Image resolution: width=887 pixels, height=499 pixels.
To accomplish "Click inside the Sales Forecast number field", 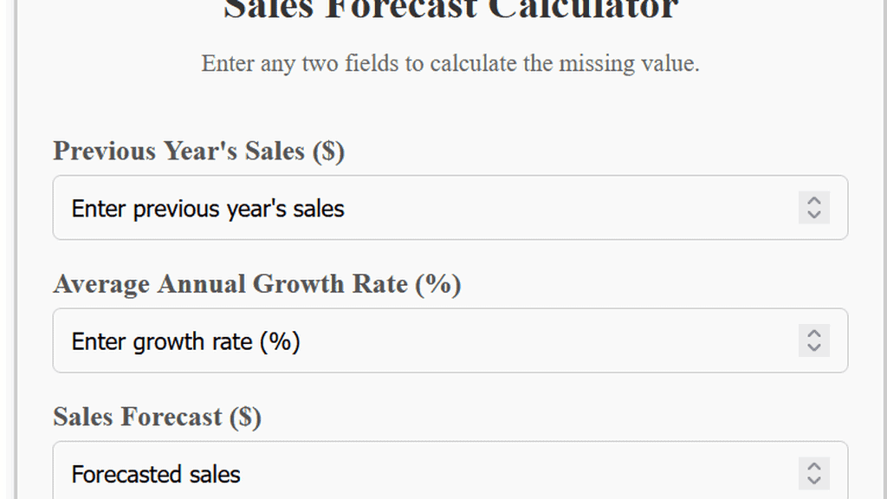I will [x=346, y=474].
